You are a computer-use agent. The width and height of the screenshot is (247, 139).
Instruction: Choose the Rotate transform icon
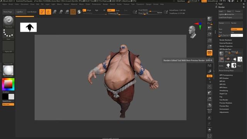(x=67, y=12)
